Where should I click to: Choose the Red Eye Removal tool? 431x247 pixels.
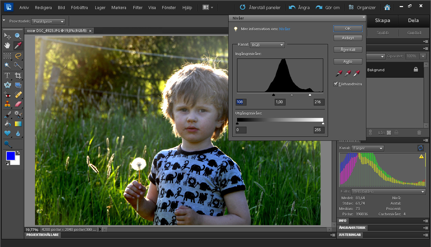(x=7, y=94)
